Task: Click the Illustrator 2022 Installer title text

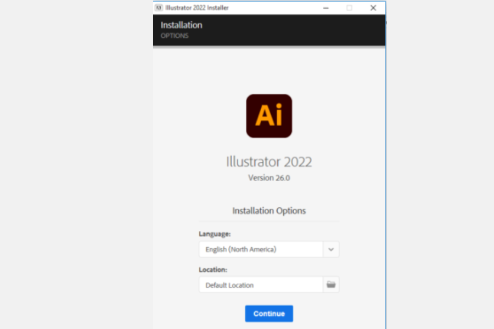Action: coord(197,8)
